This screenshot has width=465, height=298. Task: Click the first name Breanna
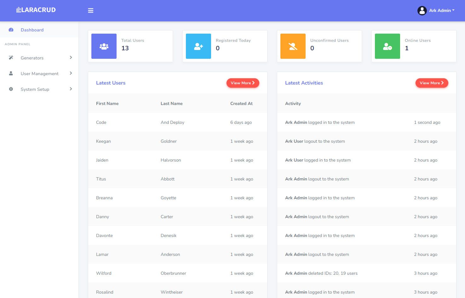tap(104, 198)
